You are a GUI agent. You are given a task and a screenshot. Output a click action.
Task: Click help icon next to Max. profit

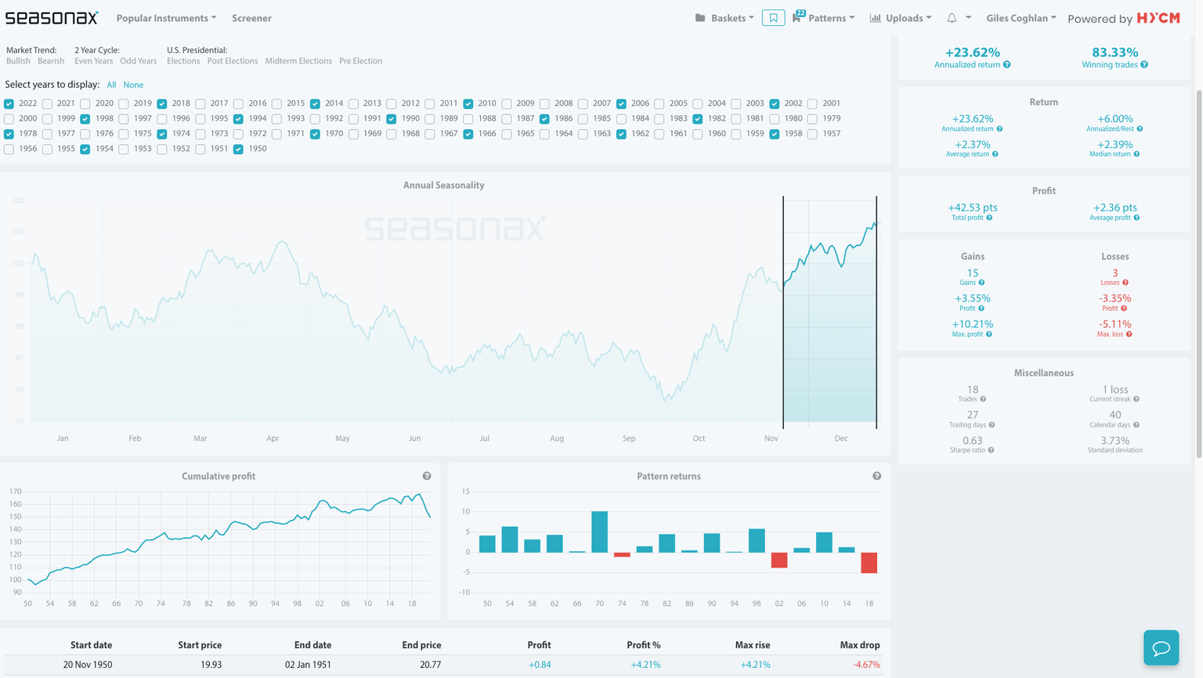pos(989,334)
